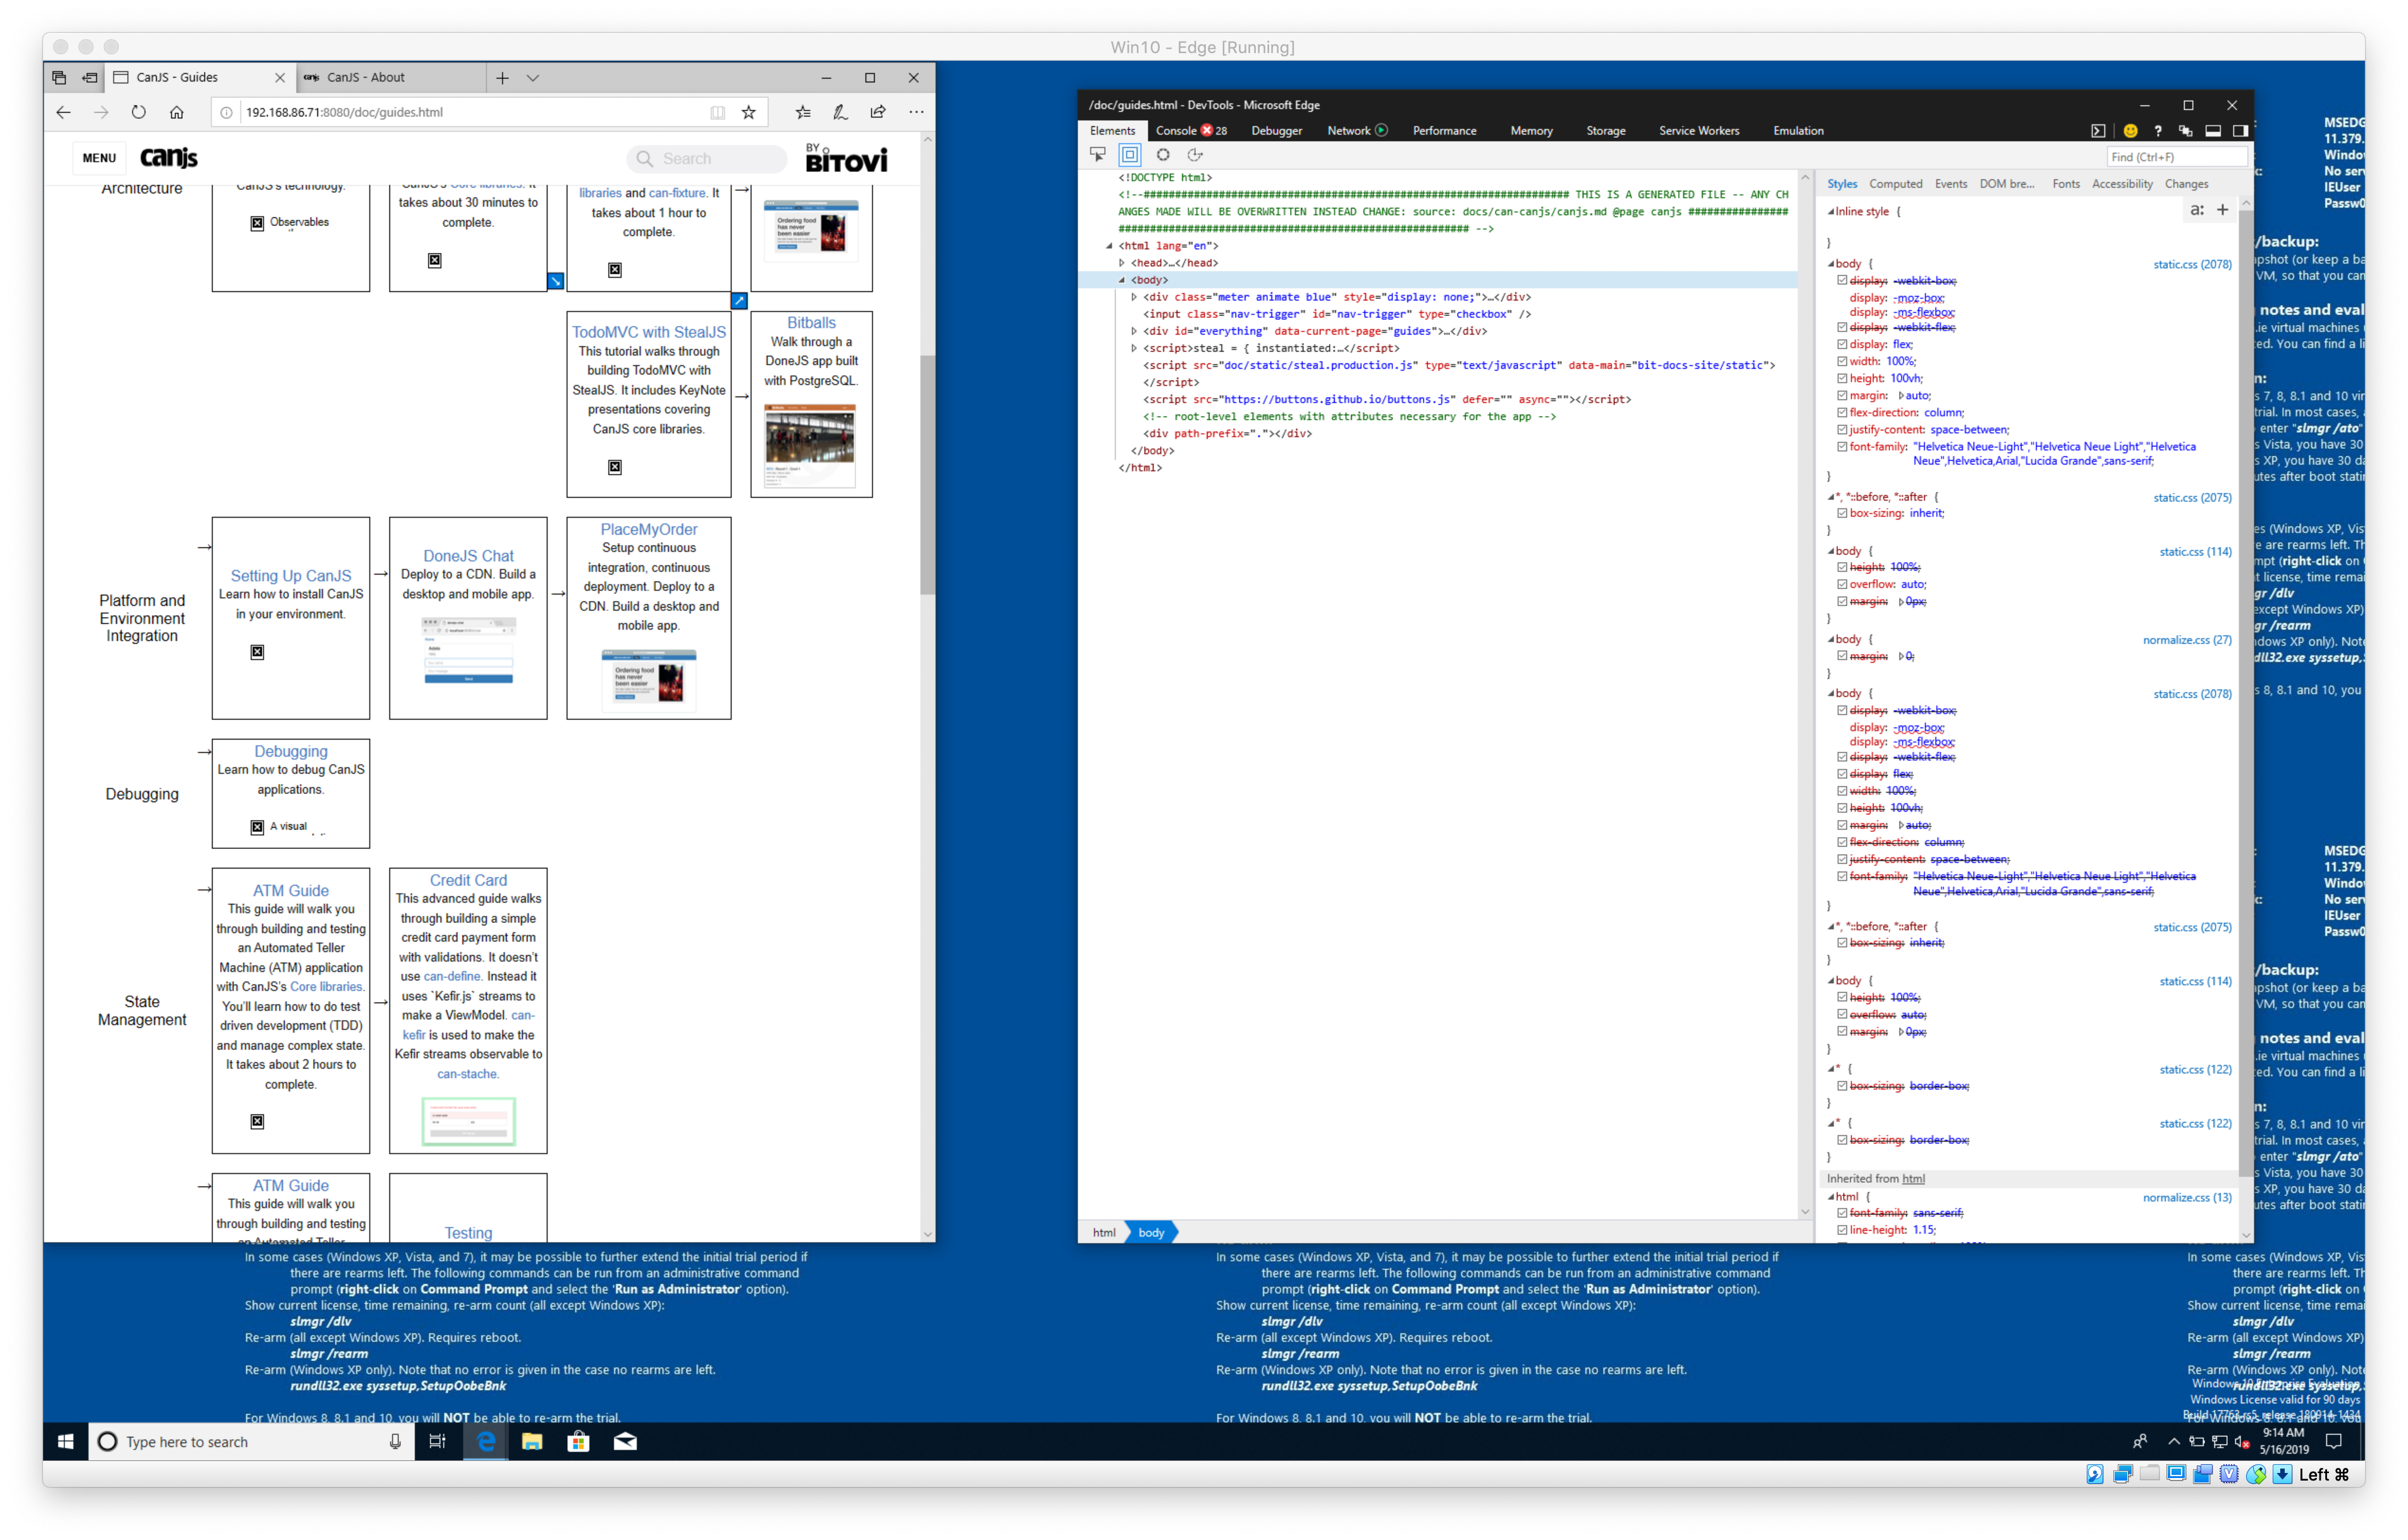Uncheck the display: flex property
The image size is (2408, 1540).
pyautogui.click(x=1842, y=344)
